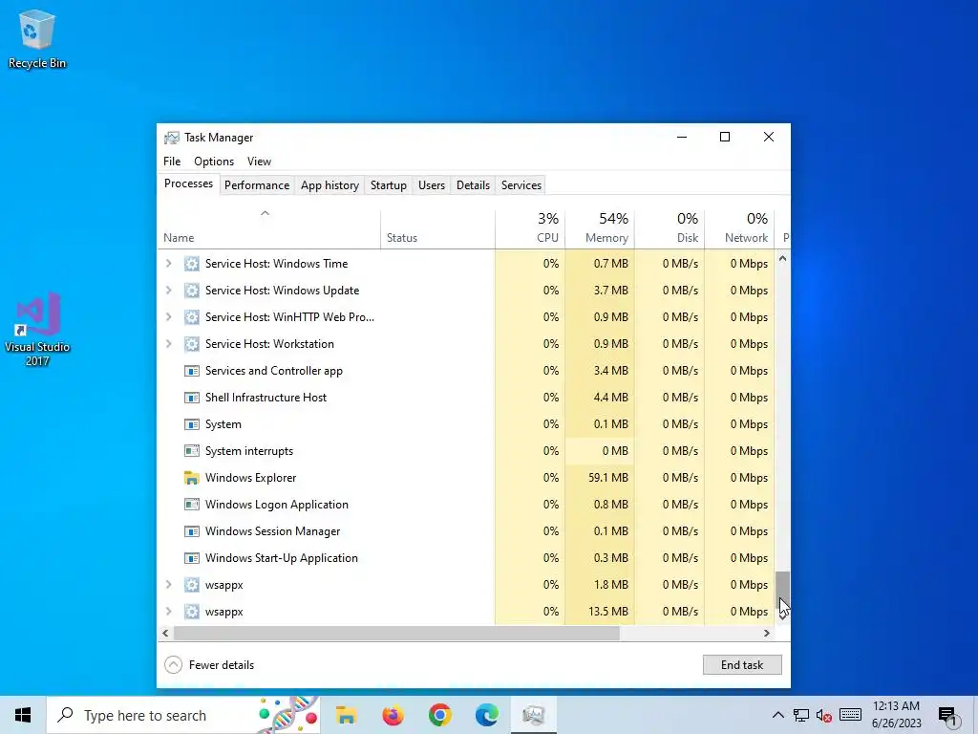Image resolution: width=978 pixels, height=734 pixels.
Task: Launch Microsoft Edge from the taskbar
Action: pos(486,715)
